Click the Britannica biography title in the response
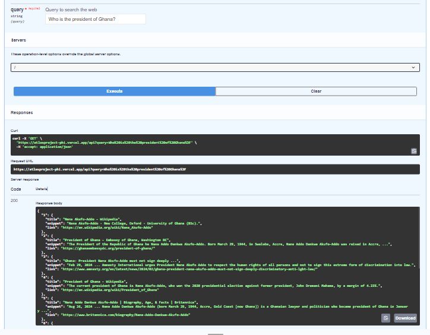 [130, 302]
